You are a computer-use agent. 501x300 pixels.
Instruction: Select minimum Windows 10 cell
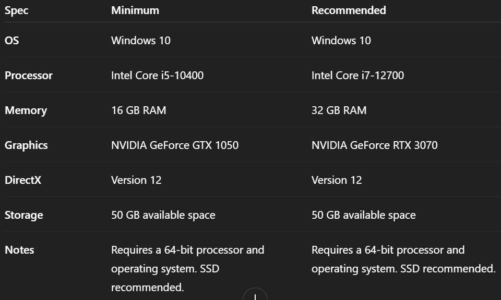point(141,41)
